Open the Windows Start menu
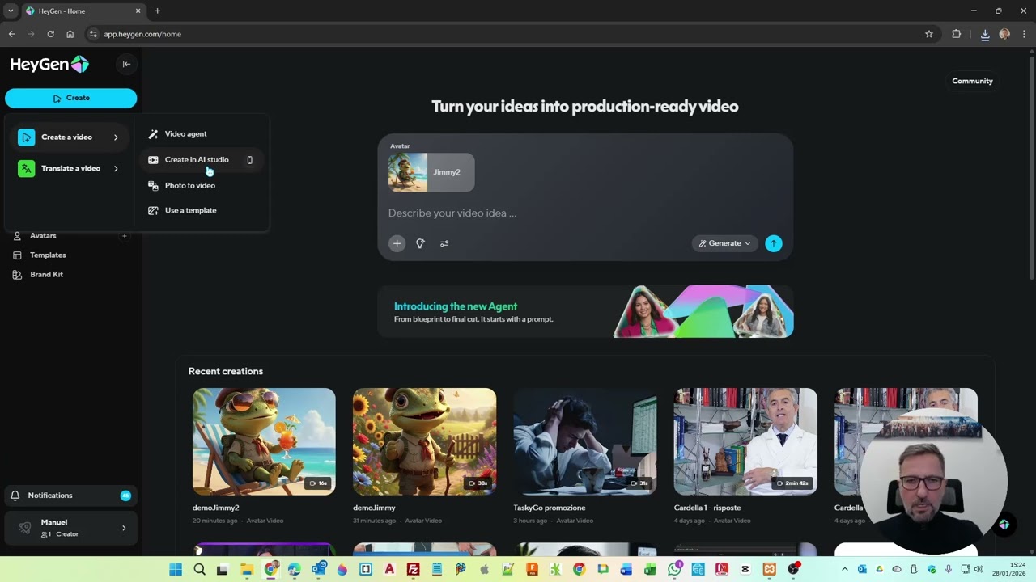Viewport: 1036px width, 582px height. coord(176,570)
